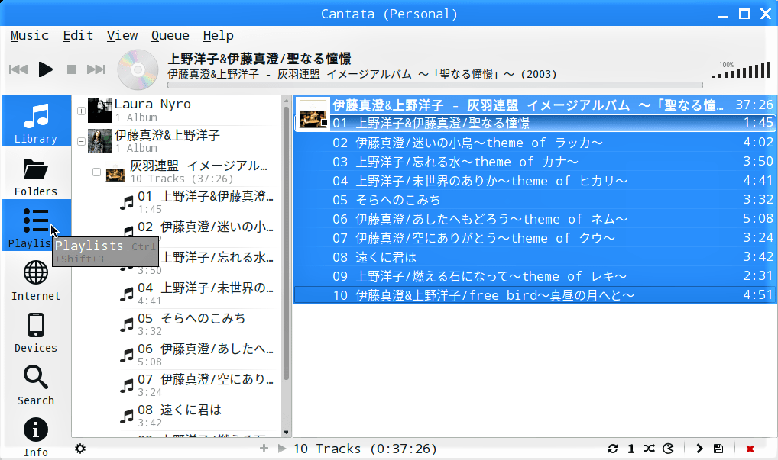Select queue track 07 lasting 3:24

[x=535, y=238]
